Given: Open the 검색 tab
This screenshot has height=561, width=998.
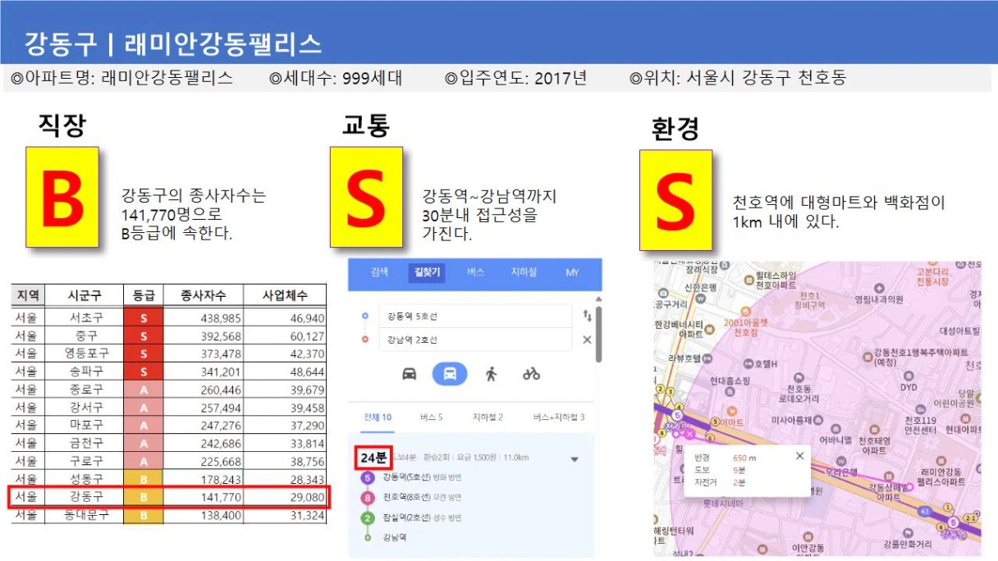Looking at the screenshot, I should [380, 272].
